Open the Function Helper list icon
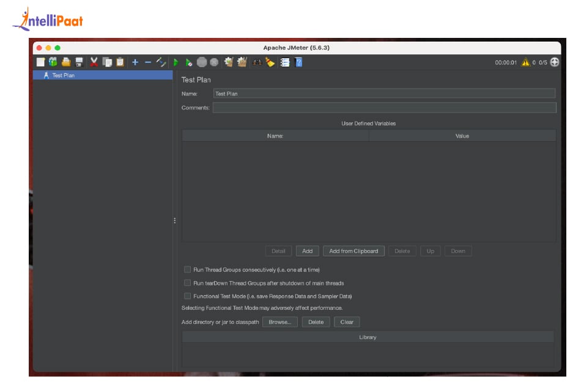This screenshot has width=581, height=385. (285, 62)
